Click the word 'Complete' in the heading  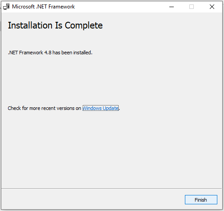tap(84, 25)
